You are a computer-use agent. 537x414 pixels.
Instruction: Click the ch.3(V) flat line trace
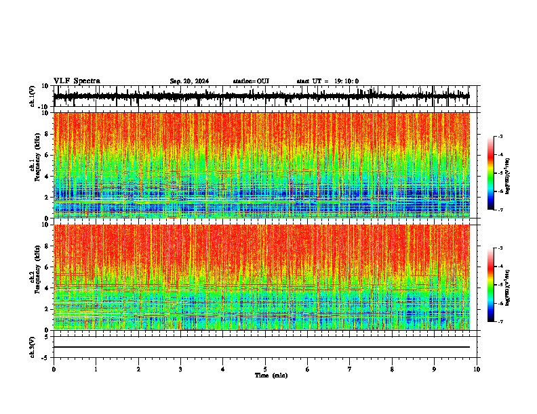[x=262, y=347]
